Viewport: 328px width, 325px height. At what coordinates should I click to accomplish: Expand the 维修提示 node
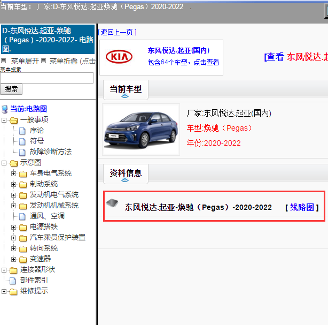[x=4, y=291]
